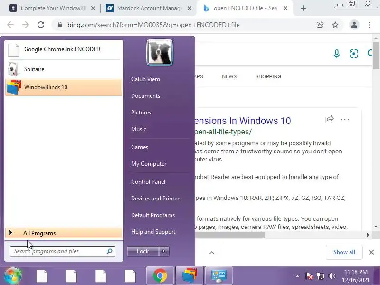Click the bing.com address bar URL
Viewport: 380px width, 285px height.
point(153,25)
